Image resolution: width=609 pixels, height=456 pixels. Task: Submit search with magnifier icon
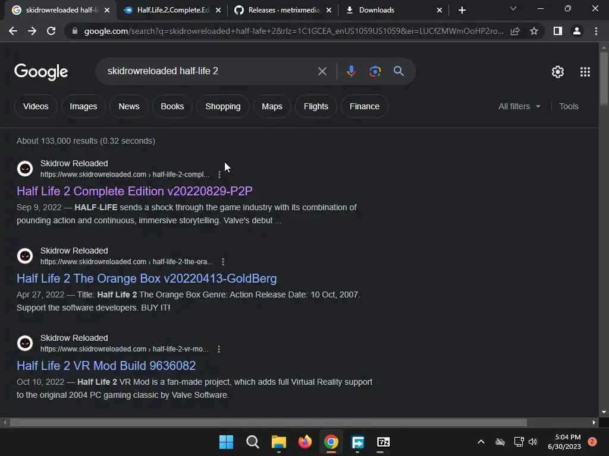coord(398,71)
